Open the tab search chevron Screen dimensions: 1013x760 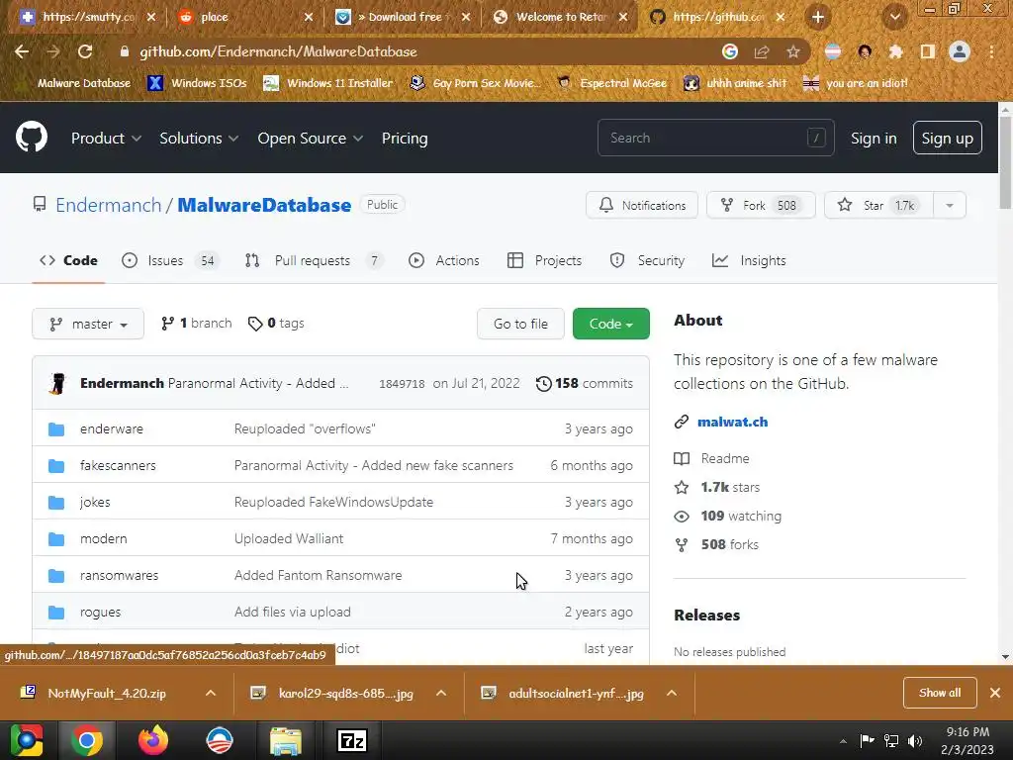pyautogui.click(x=895, y=17)
